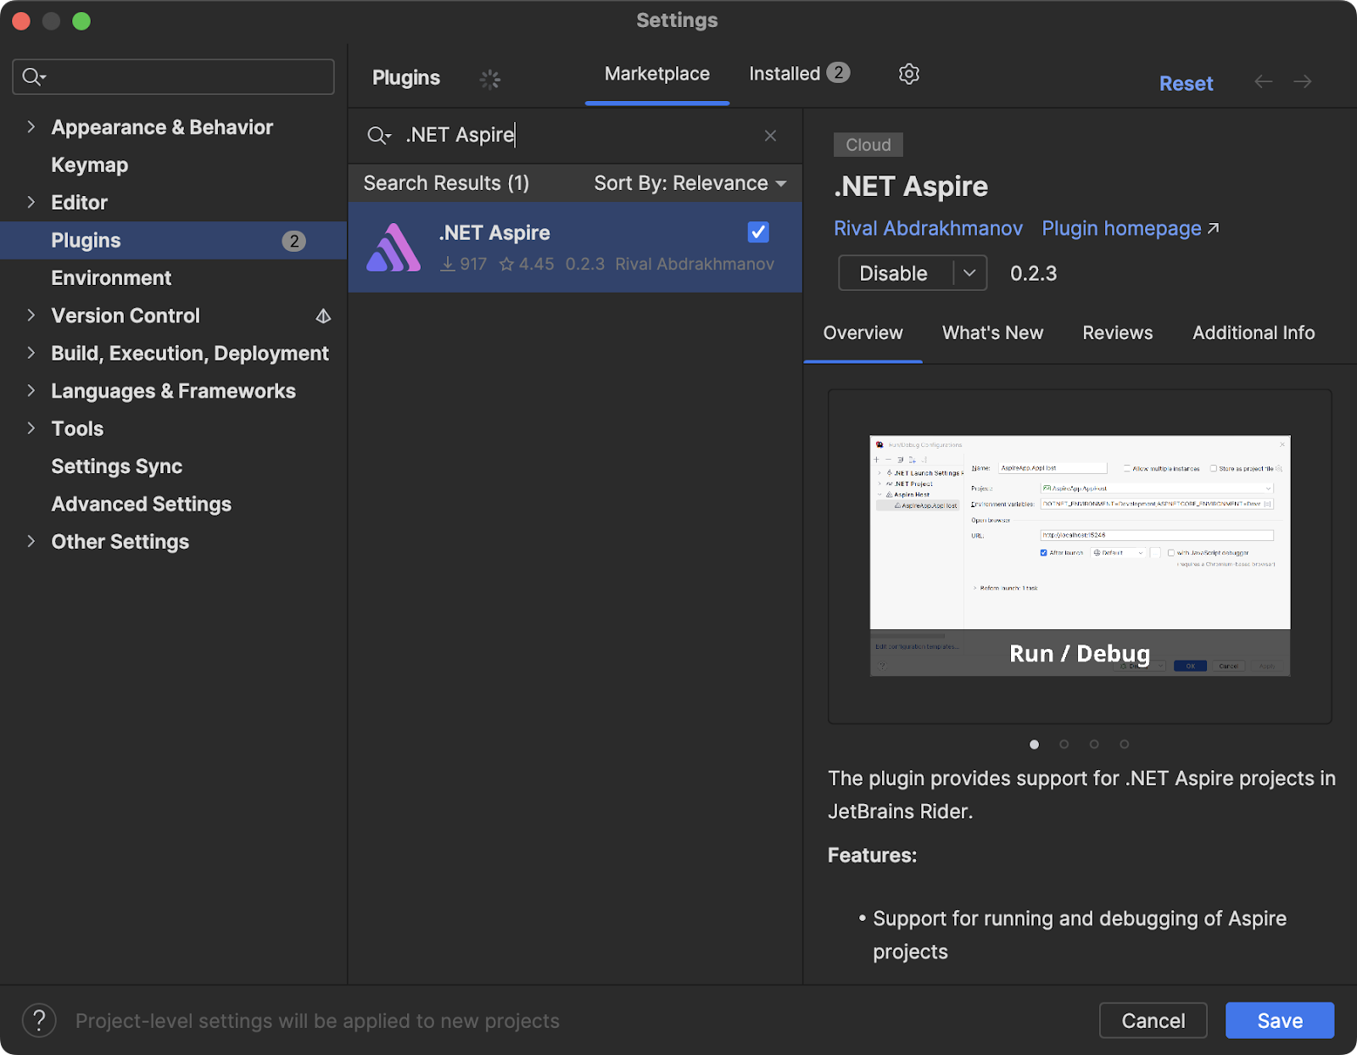Screen dimensions: 1357x1055
Task: Open the Disable button dropdown arrow
Action: point(970,273)
